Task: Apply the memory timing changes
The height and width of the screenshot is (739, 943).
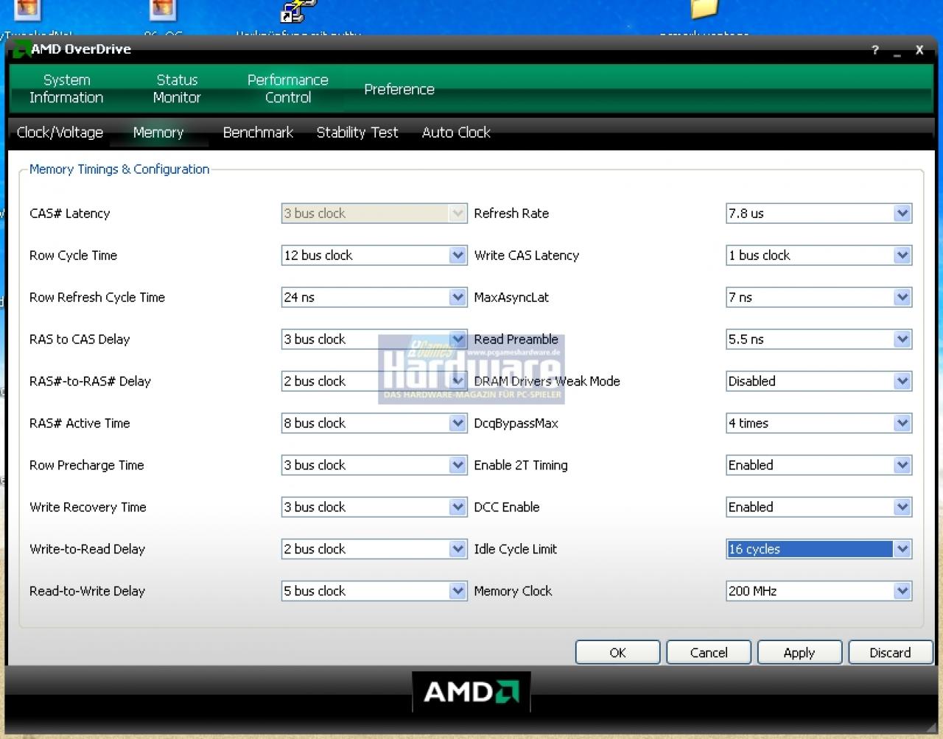Action: pos(799,653)
